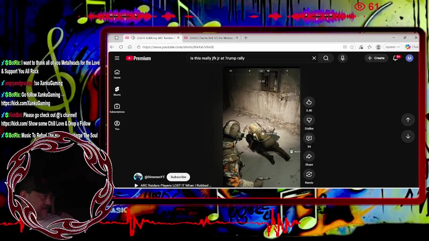Viewport: 429px width, 241px height.
Task: Go back in the browser
Action: click(x=112, y=47)
